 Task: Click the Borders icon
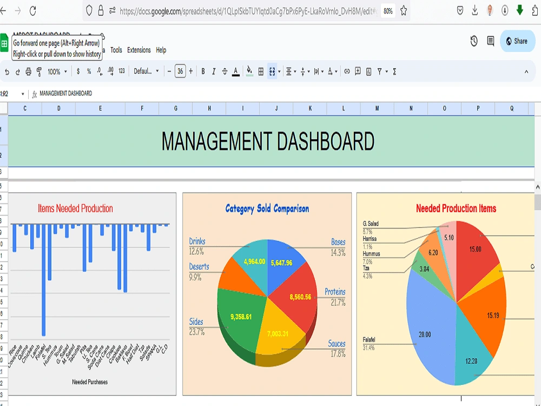pyautogui.click(x=260, y=71)
